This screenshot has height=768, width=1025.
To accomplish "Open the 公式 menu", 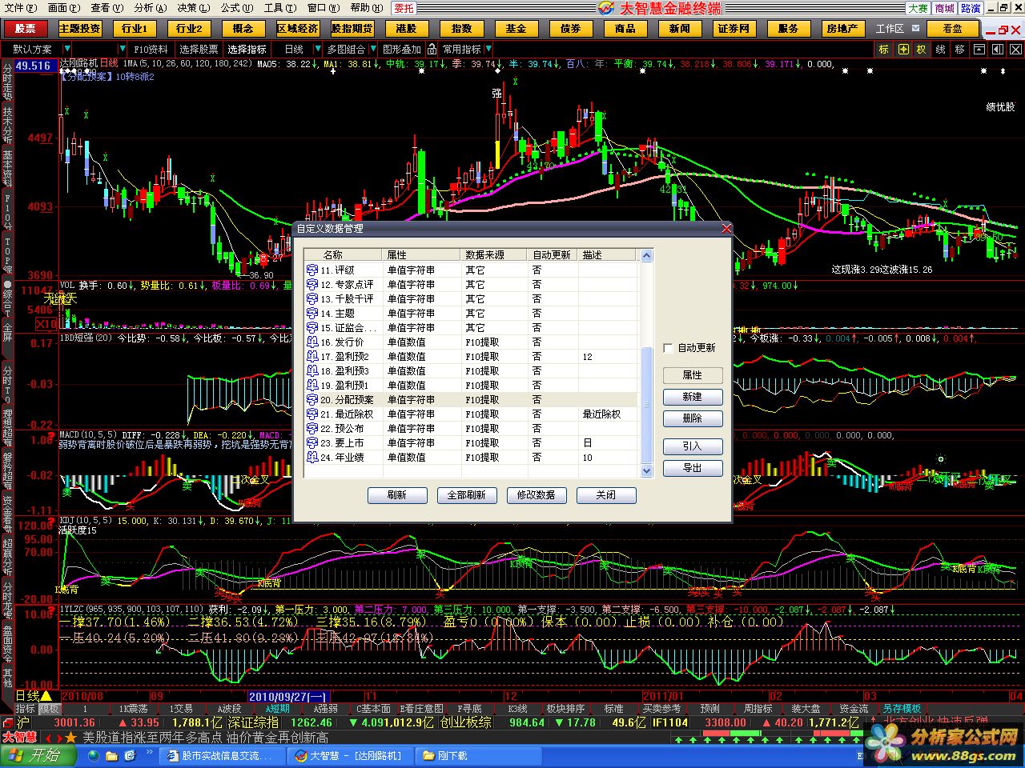I will 236,8.
